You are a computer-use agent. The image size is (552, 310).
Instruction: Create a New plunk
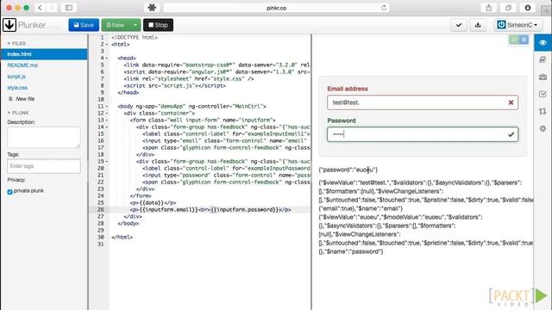[116, 25]
